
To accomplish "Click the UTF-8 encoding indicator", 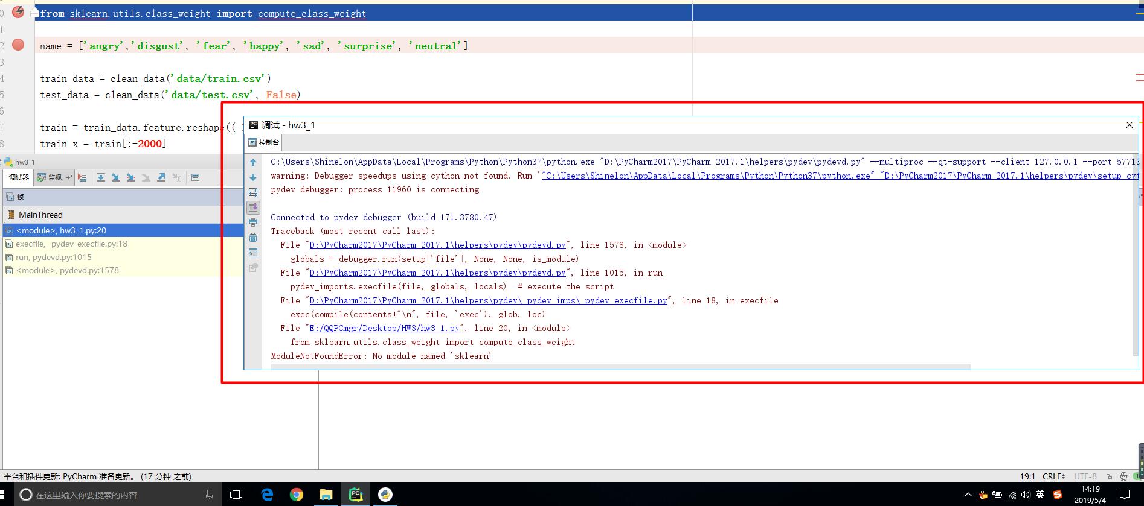I will coord(1085,476).
